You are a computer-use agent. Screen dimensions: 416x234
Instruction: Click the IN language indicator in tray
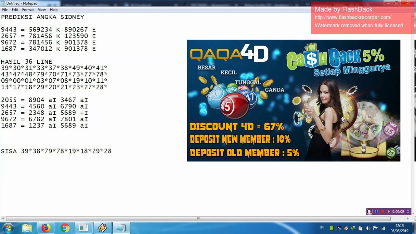(x=322, y=227)
